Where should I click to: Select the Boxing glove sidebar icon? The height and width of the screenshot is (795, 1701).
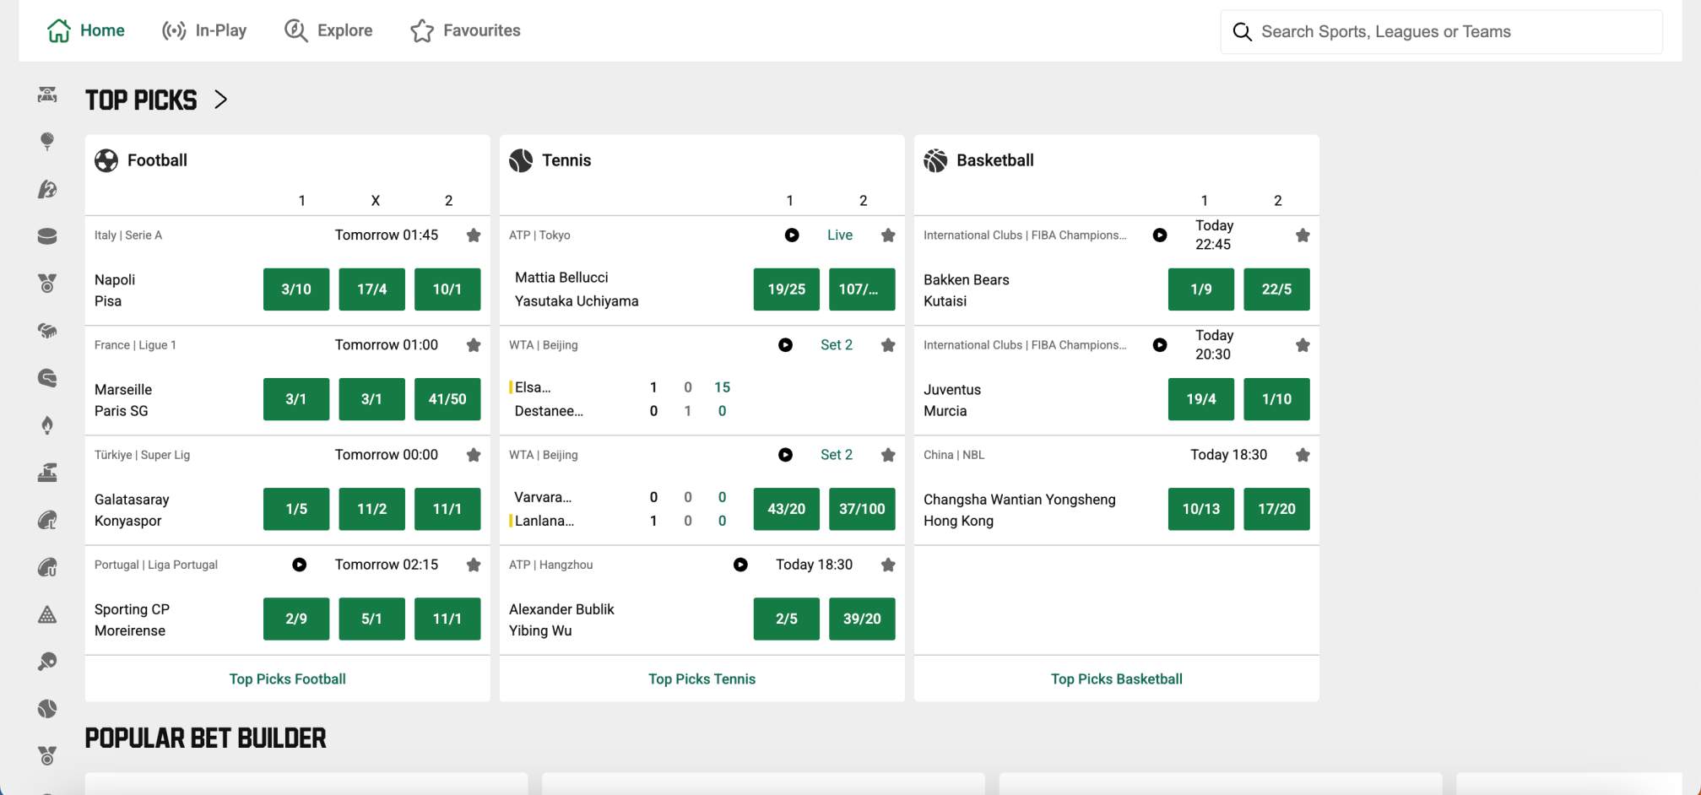[x=48, y=331]
